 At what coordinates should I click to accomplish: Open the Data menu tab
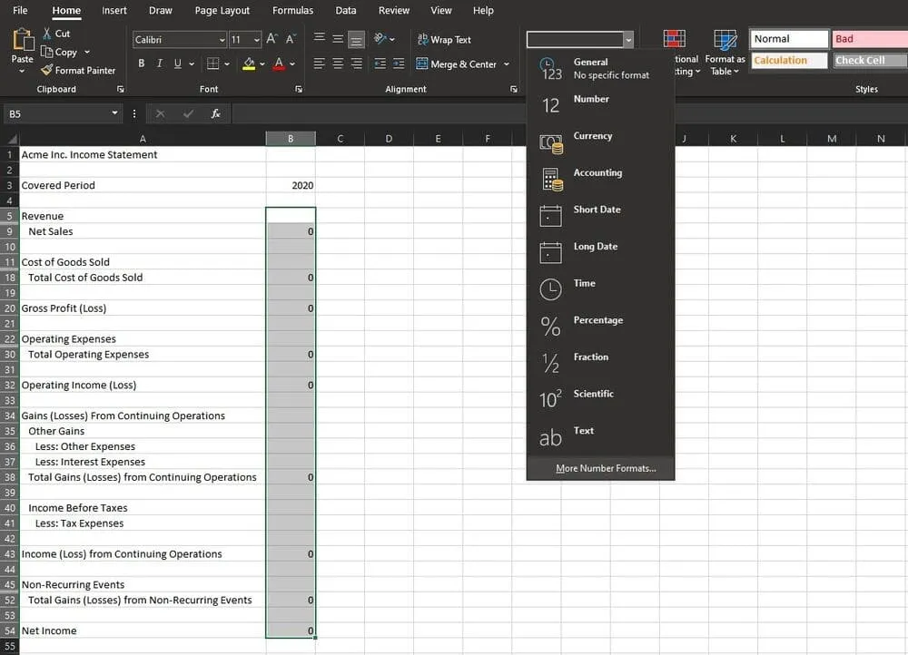click(345, 10)
